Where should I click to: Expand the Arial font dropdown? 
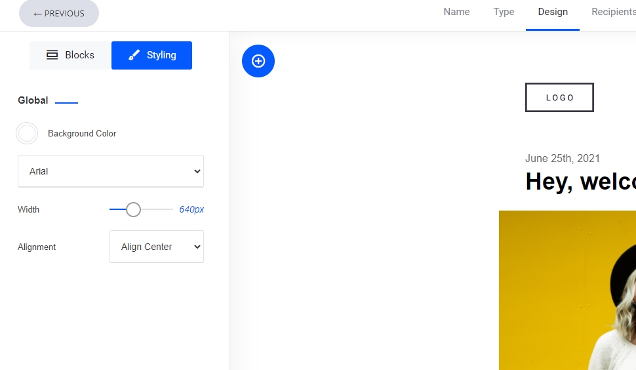tap(111, 171)
